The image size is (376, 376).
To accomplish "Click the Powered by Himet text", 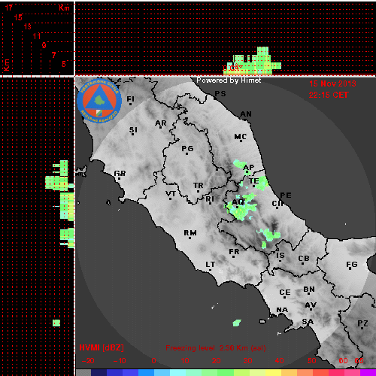I will tap(229, 80).
